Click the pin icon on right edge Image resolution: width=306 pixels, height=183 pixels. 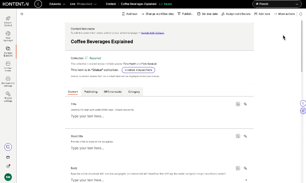(303, 111)
